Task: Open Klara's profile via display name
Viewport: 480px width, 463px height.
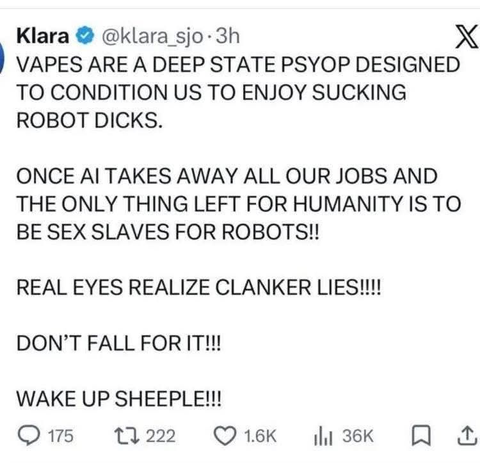Action: click(42, 37)
